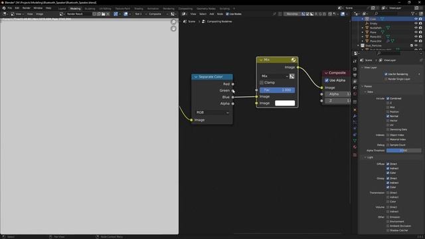Switch to the UV Editing workspace tab

105,9
